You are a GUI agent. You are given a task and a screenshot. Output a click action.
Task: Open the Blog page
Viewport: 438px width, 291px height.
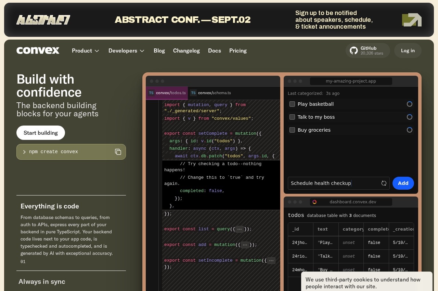pyautogui.click(x=159, y=50)
